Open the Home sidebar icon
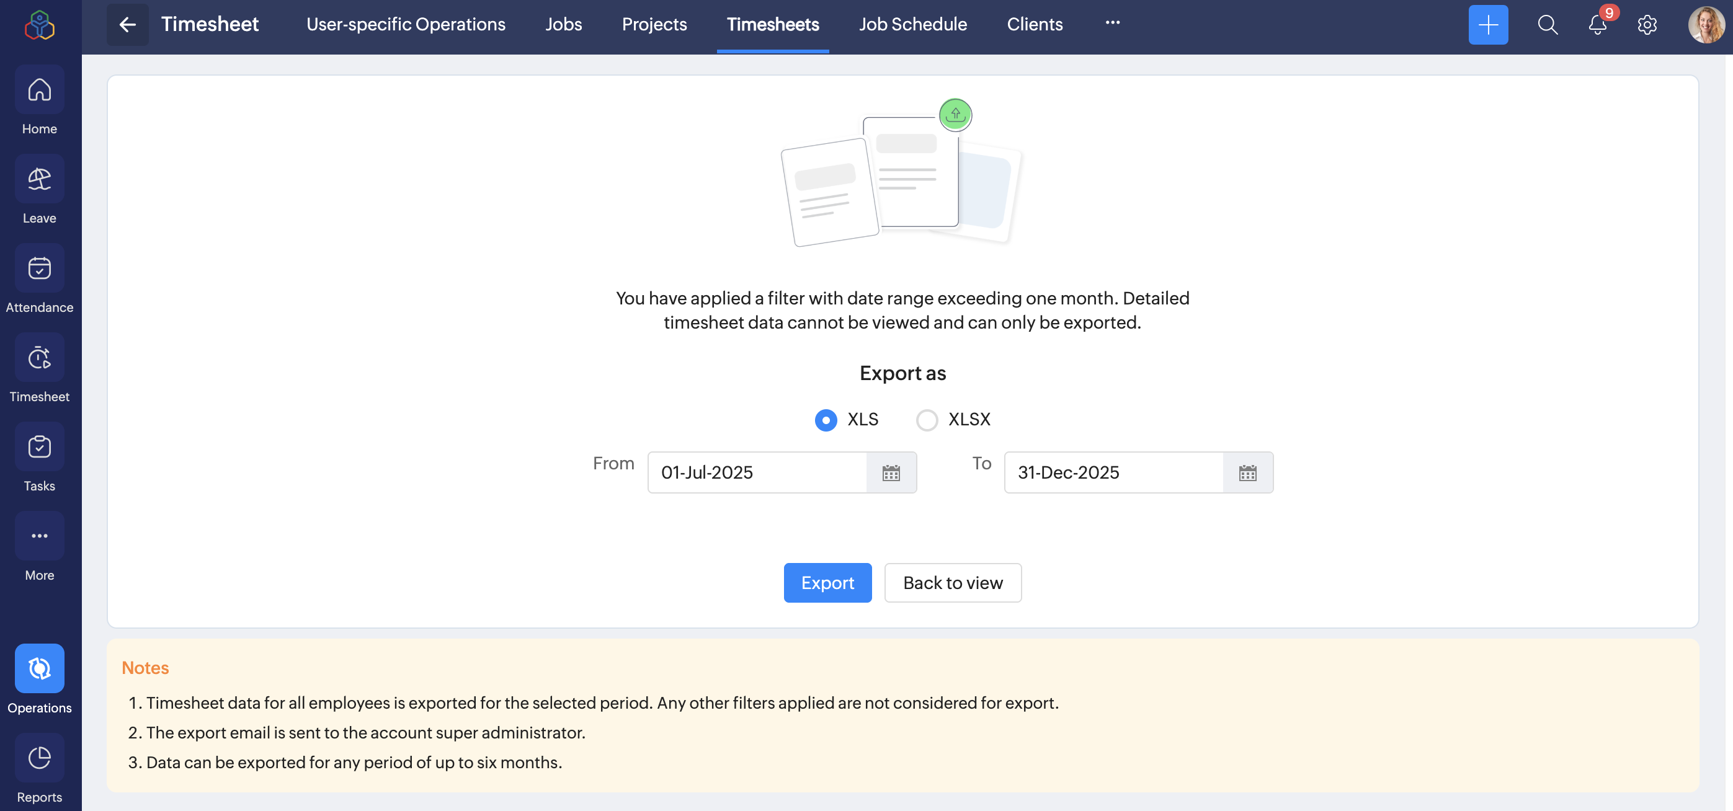 tap(39, 90)
